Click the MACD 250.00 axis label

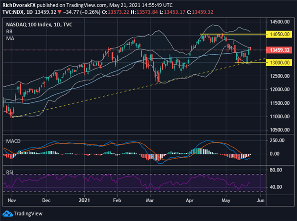[277, 141]
